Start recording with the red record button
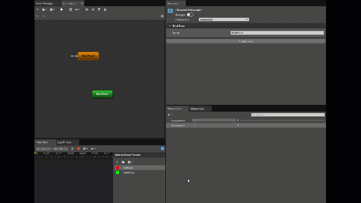The image size is (361, 203). [x=78, y=149]
